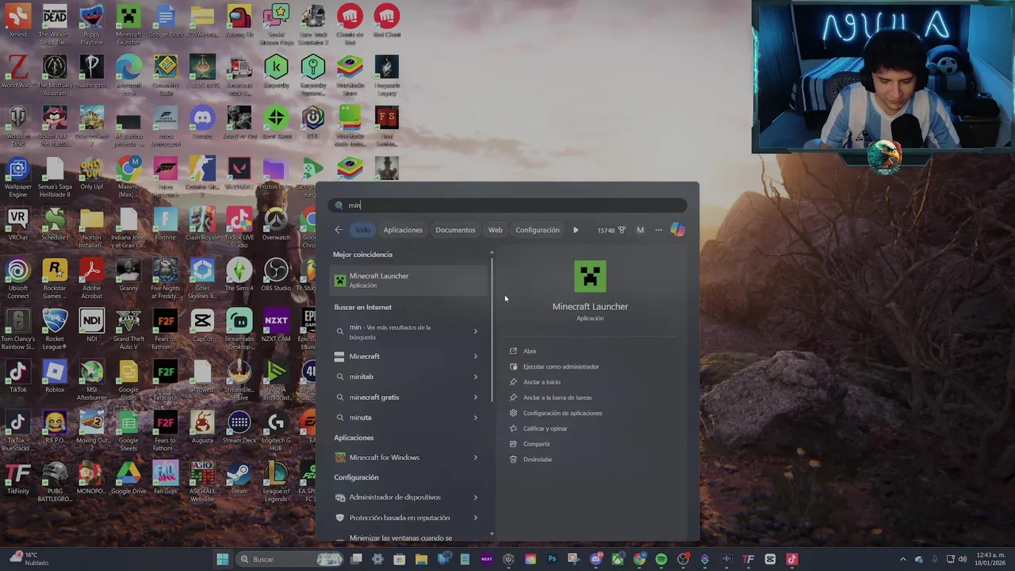Image resolution: width=1015 pixels, height=571 pixels.
Task: Open Spotify from the taskbar
Action: 661,559
